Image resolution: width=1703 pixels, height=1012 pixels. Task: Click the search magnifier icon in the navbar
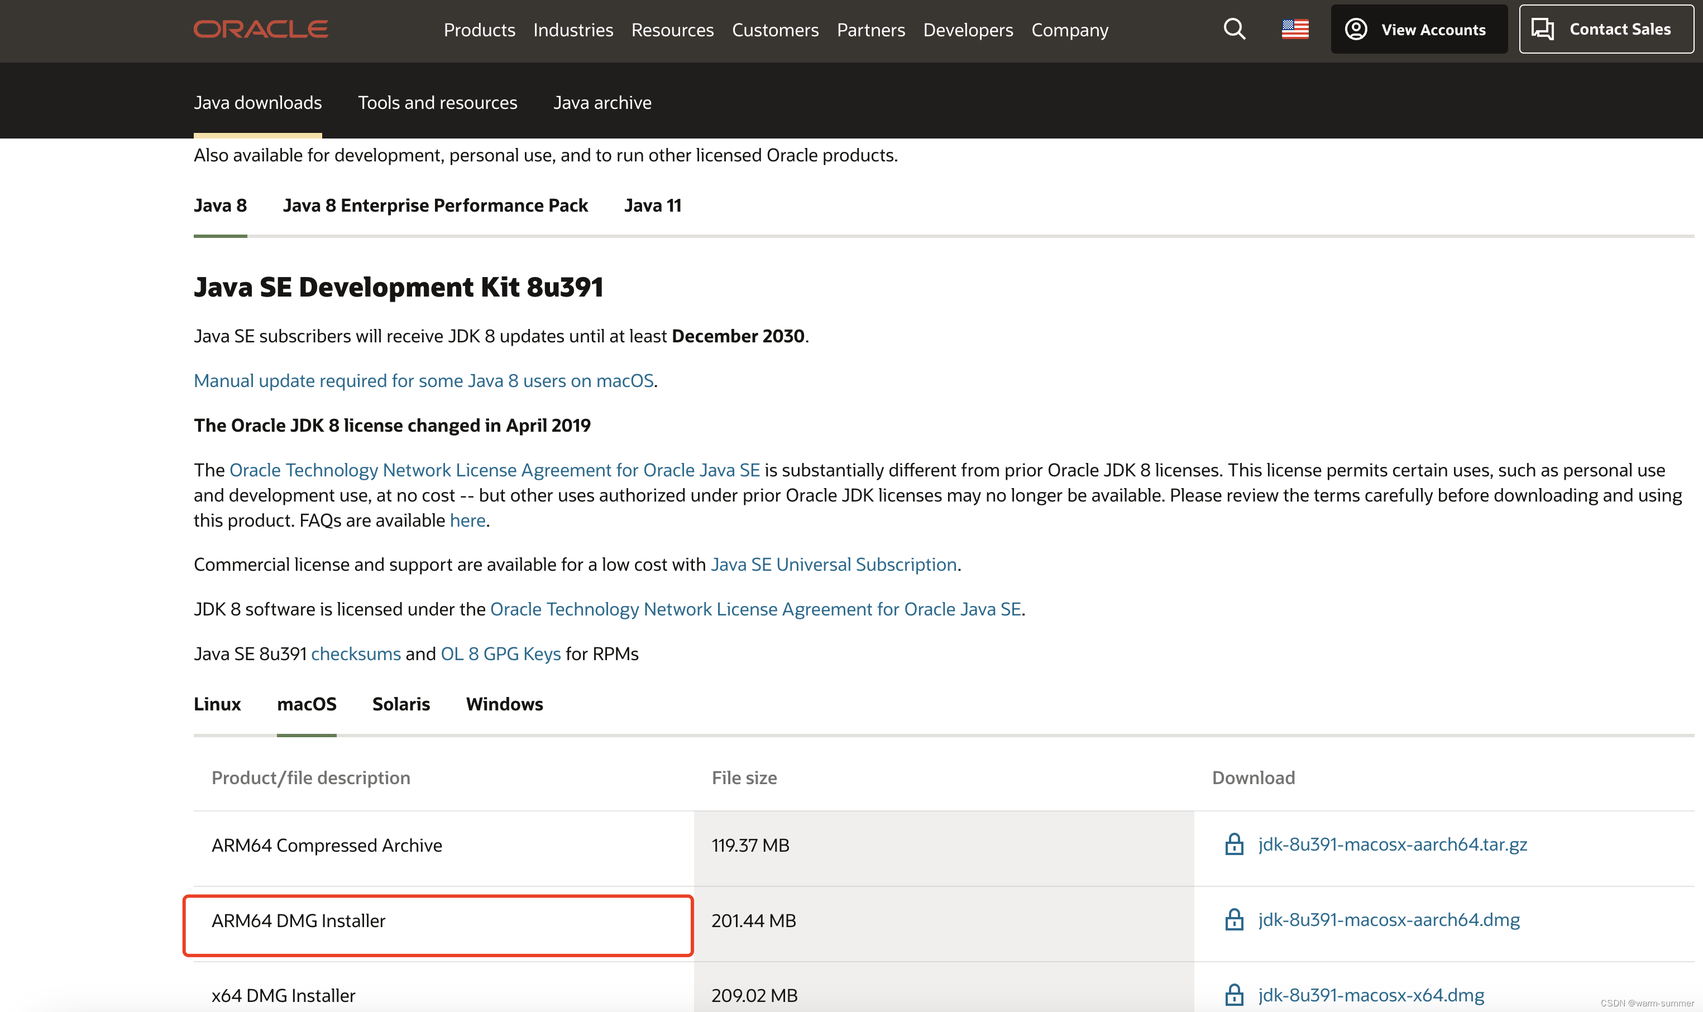pyautogui.click(x=1235, y=28)
